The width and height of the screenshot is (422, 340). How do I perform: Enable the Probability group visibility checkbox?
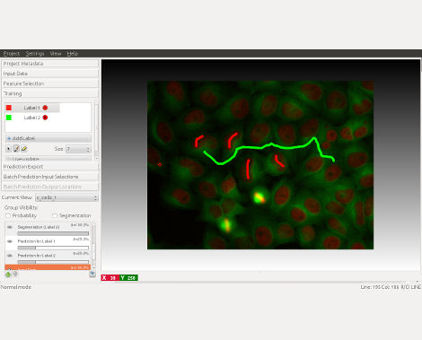(8, 215)
